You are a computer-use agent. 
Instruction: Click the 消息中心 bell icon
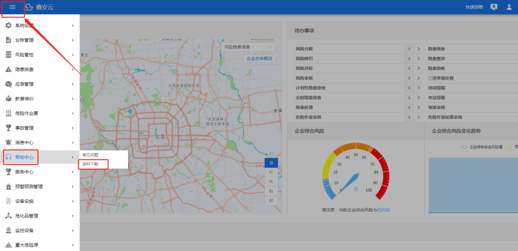coord(8,143)
